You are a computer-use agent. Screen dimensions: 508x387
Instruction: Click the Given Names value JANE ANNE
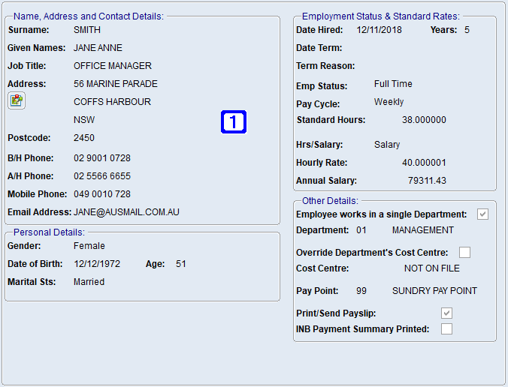[x=97, y=48]
